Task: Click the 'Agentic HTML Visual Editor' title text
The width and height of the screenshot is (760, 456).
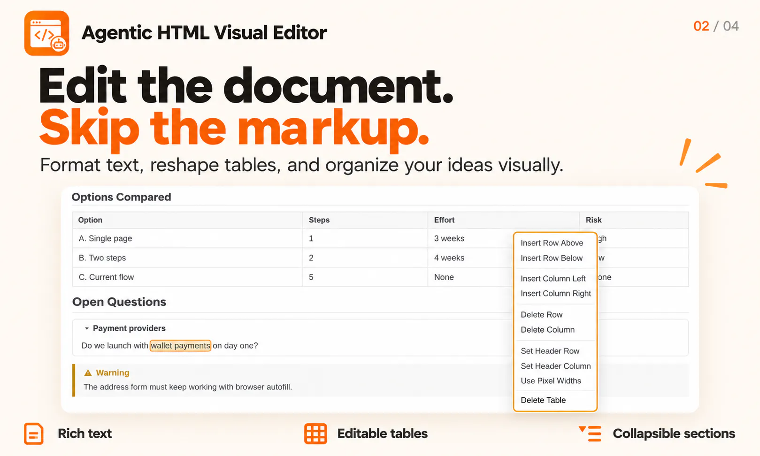Action: [x=204, y=33]
